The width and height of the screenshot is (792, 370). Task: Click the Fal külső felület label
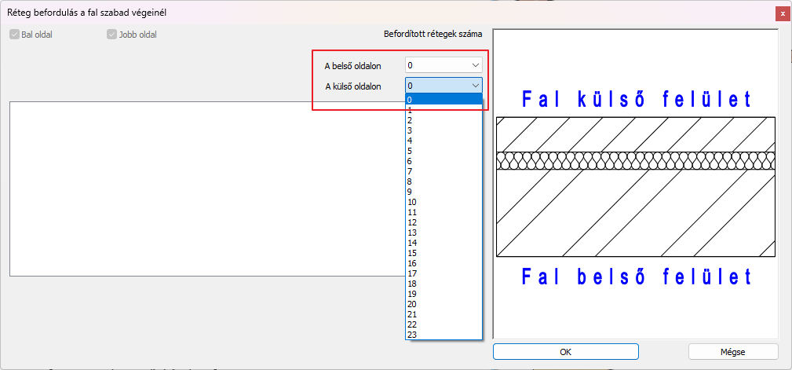[x=636, y=99]
